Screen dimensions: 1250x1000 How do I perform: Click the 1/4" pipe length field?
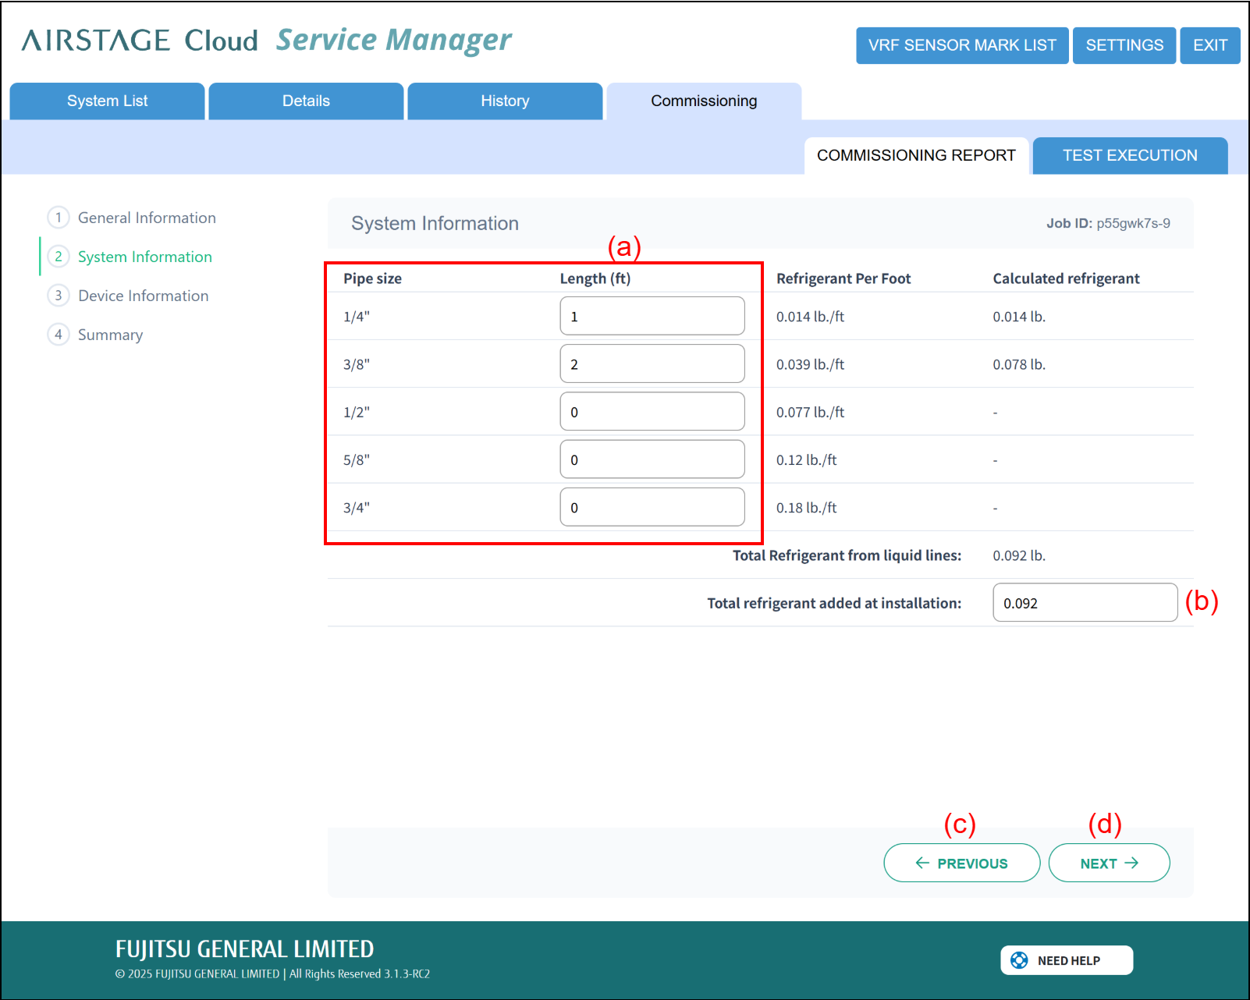652,316
